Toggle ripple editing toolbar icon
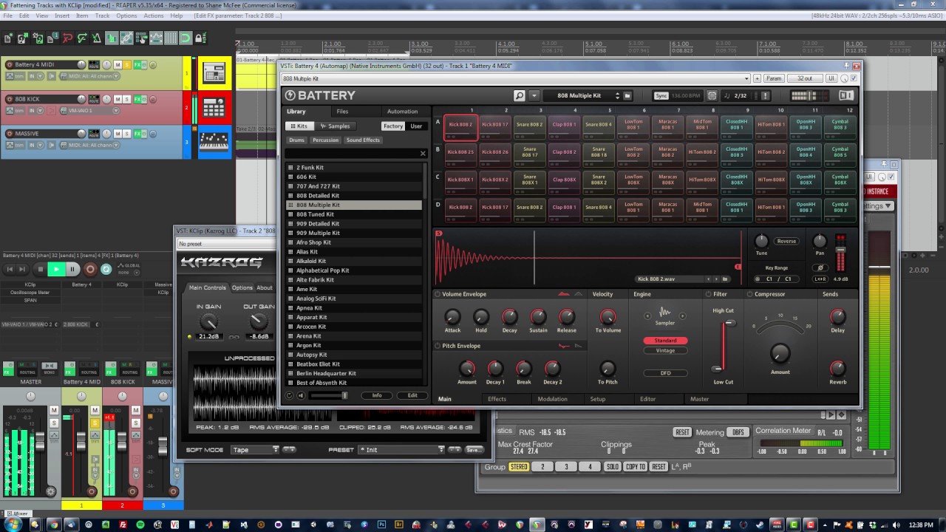Viewport: 946px width, 532px height. (x=141, y=38)
